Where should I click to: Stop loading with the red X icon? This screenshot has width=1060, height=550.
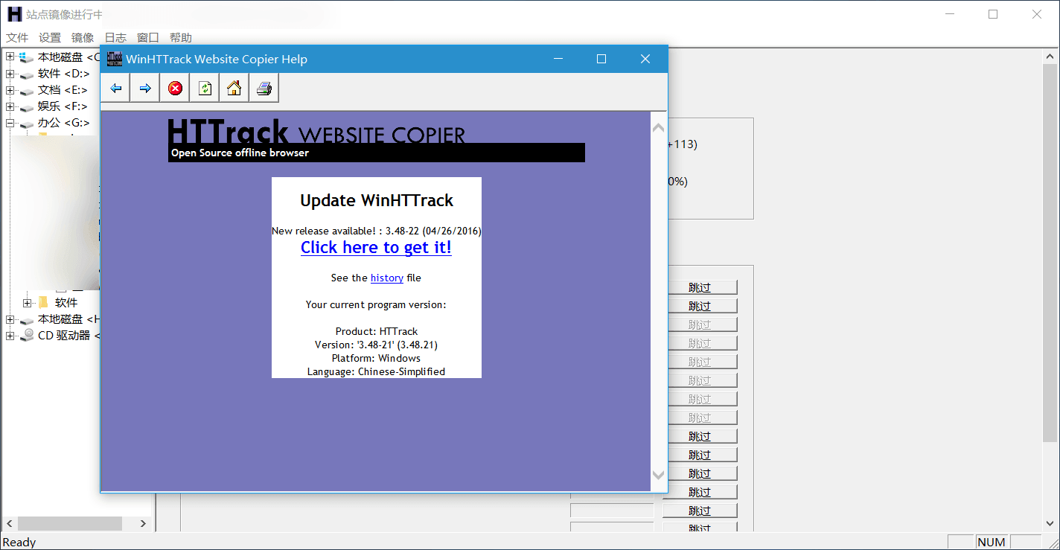point(175,89)
